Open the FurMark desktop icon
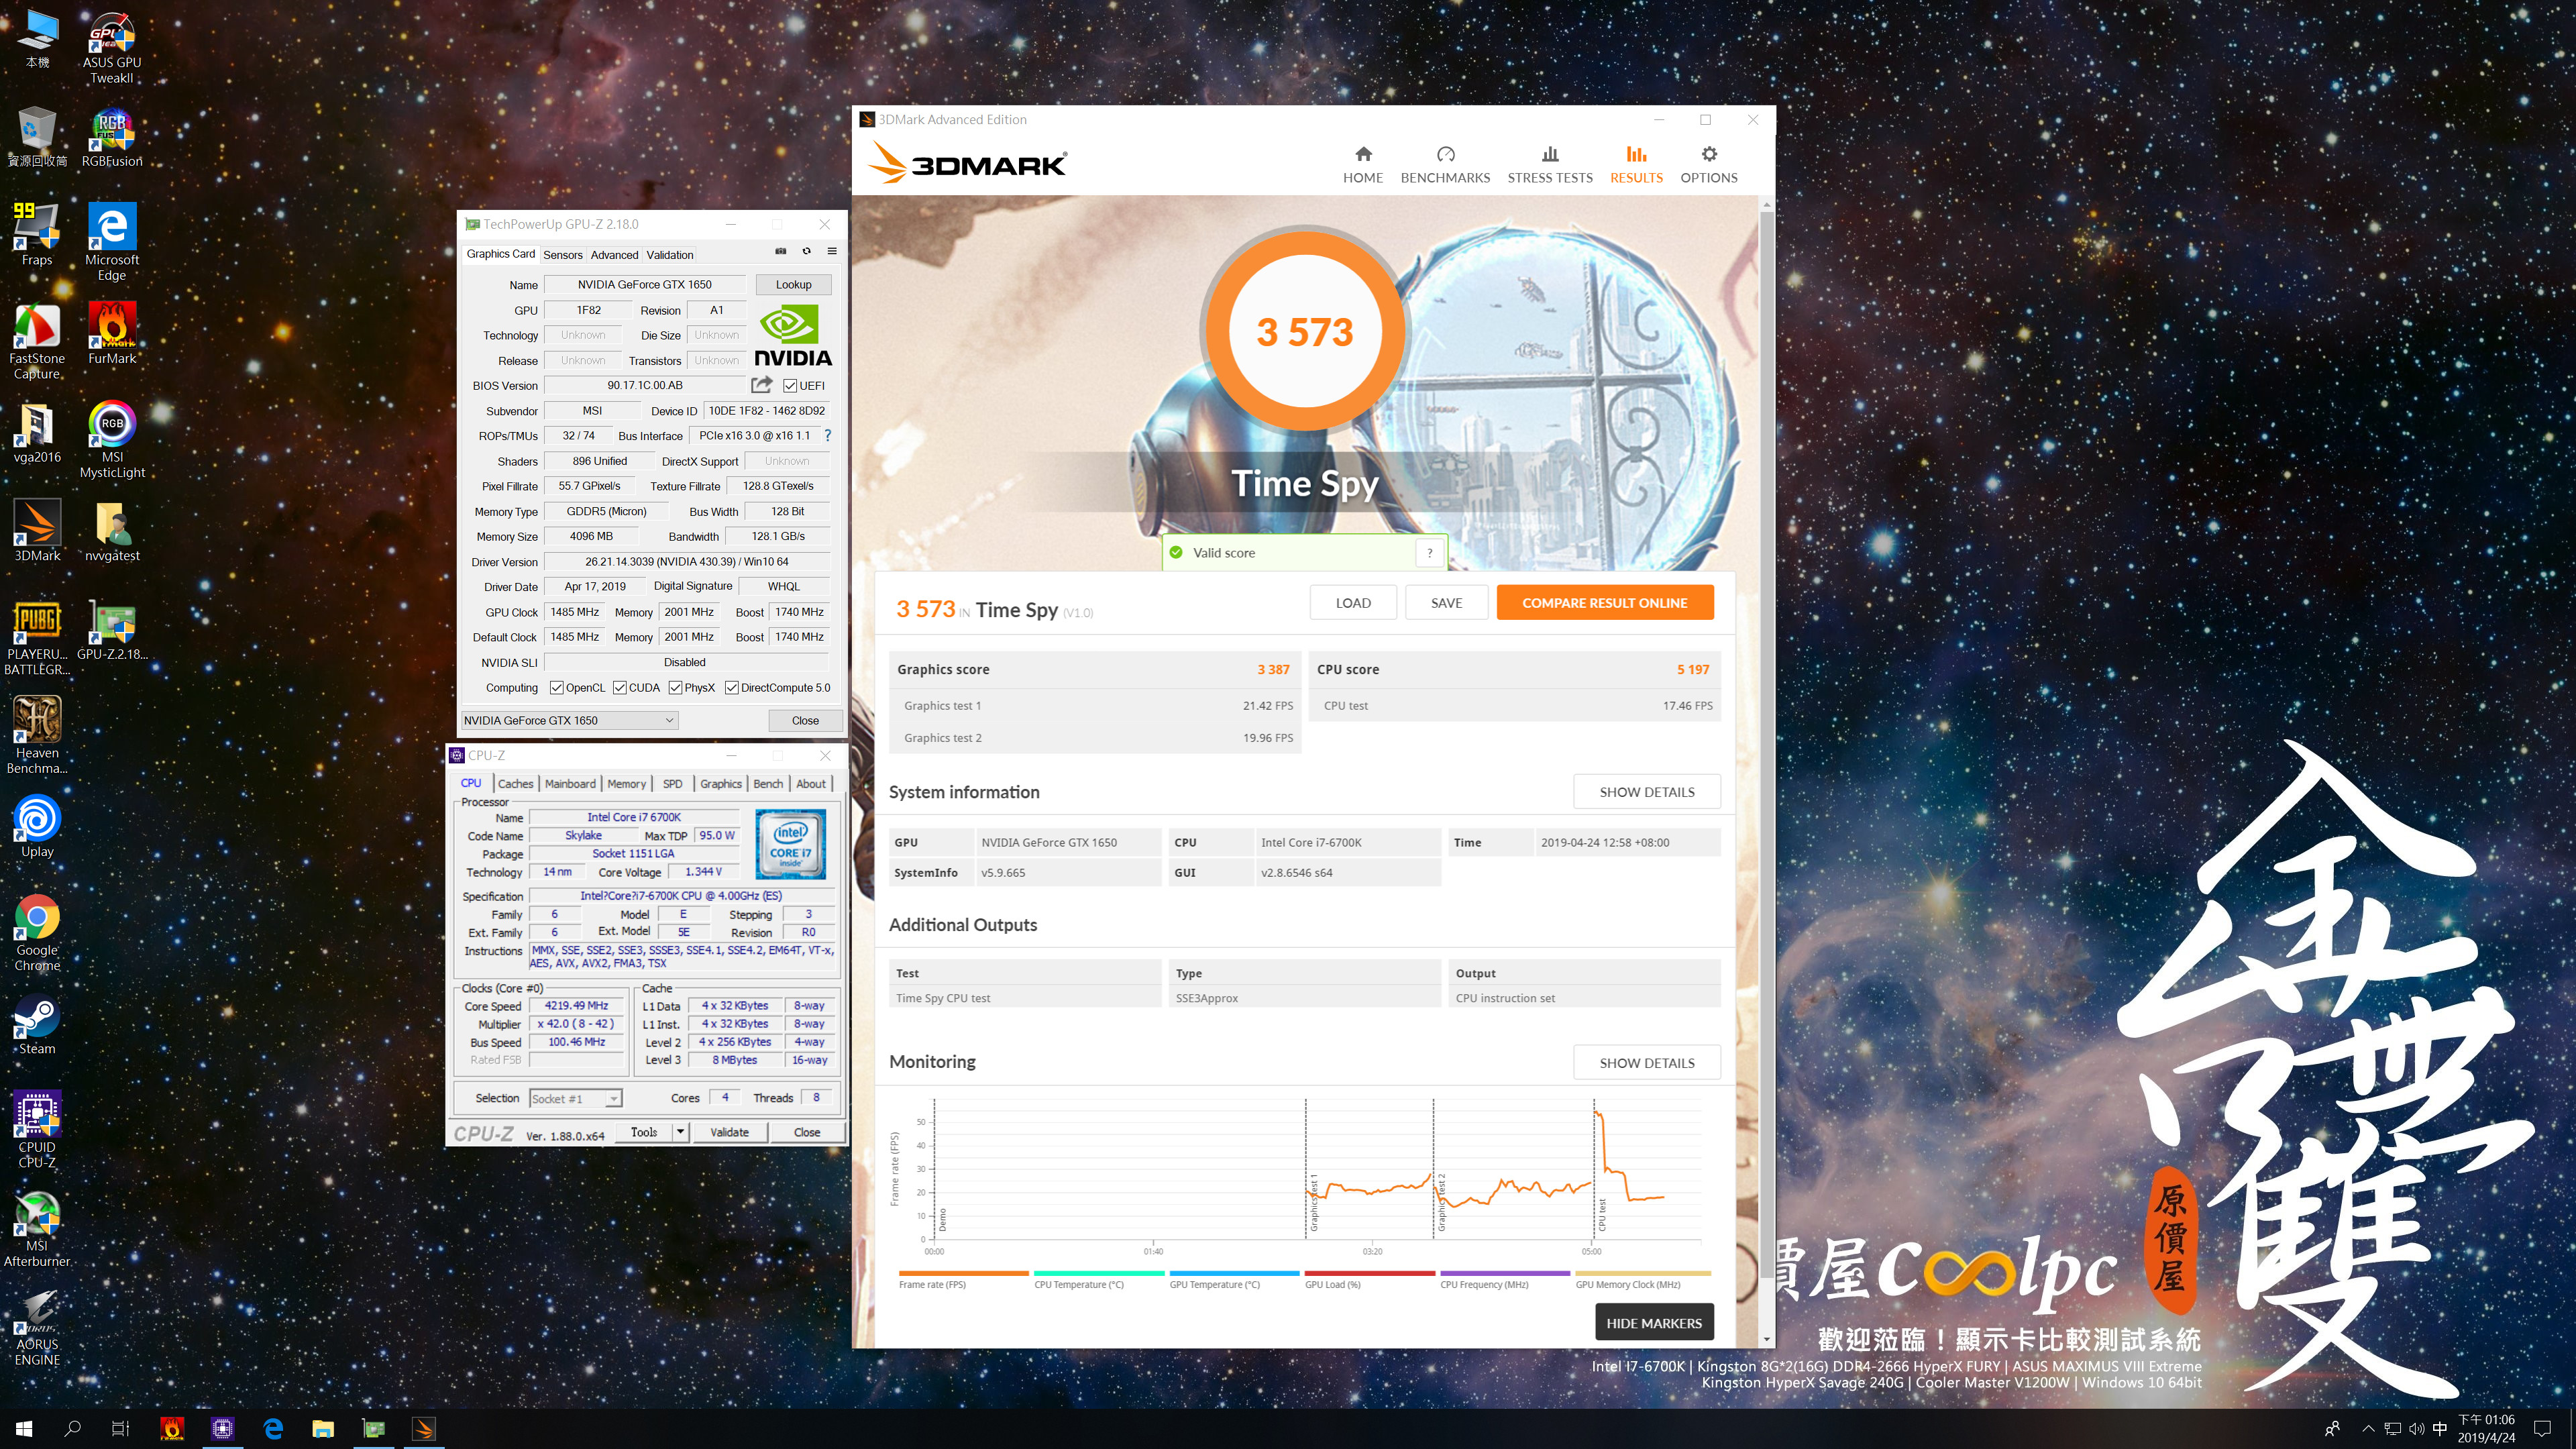The height and width of the screenshot is (1449, 2576). coord(112,333)
